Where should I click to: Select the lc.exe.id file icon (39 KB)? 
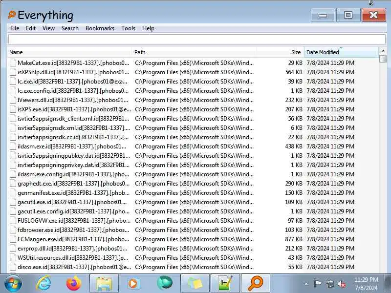pyautogui.click(x=13, y=82)
